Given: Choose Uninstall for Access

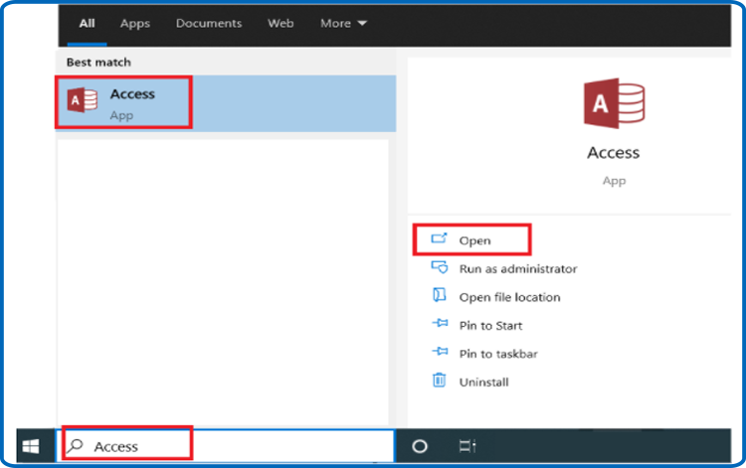Looking at the screenshot, I should pyautogui.click(x=483, y=382).
